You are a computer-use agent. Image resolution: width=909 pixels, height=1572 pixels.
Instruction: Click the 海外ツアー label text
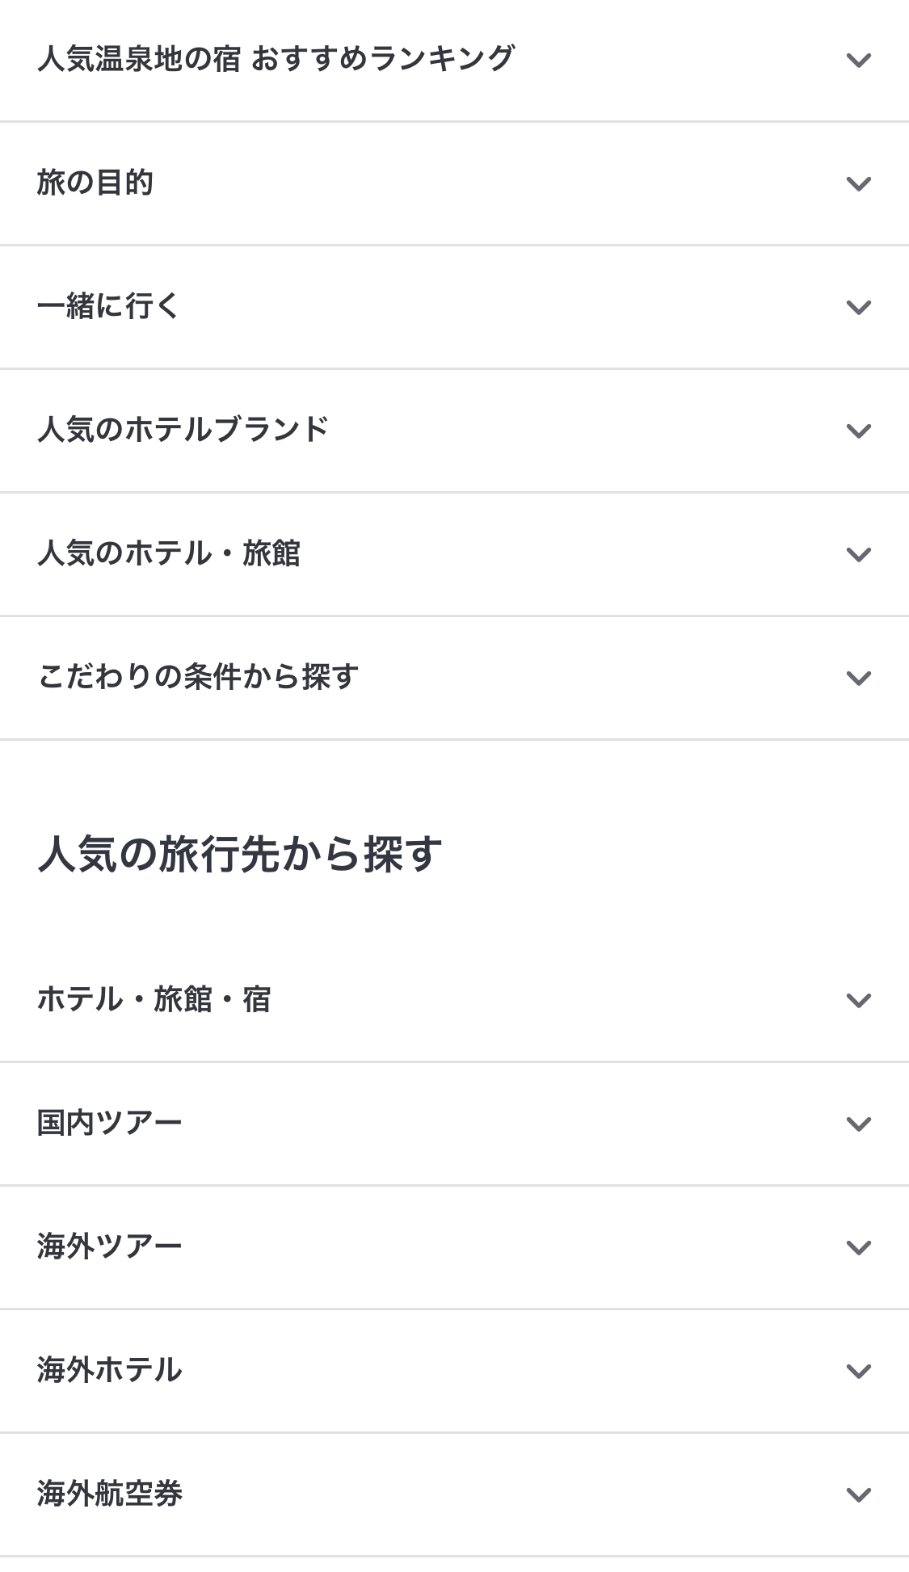pos(109,1246)
